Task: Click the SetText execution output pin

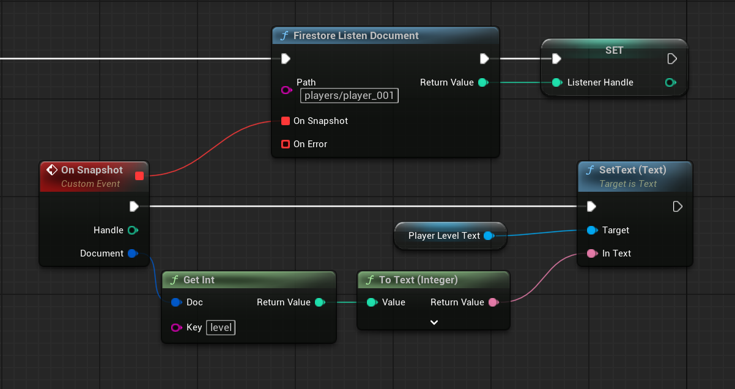Action: tap(677, 206)
